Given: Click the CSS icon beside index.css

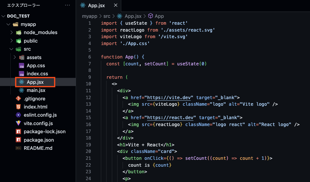Looking at the screenshot, I should [x=21, y=74].
